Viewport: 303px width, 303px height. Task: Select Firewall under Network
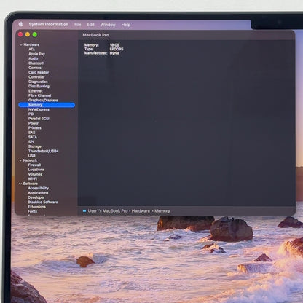pyautogui.click(x=34, y=165)
